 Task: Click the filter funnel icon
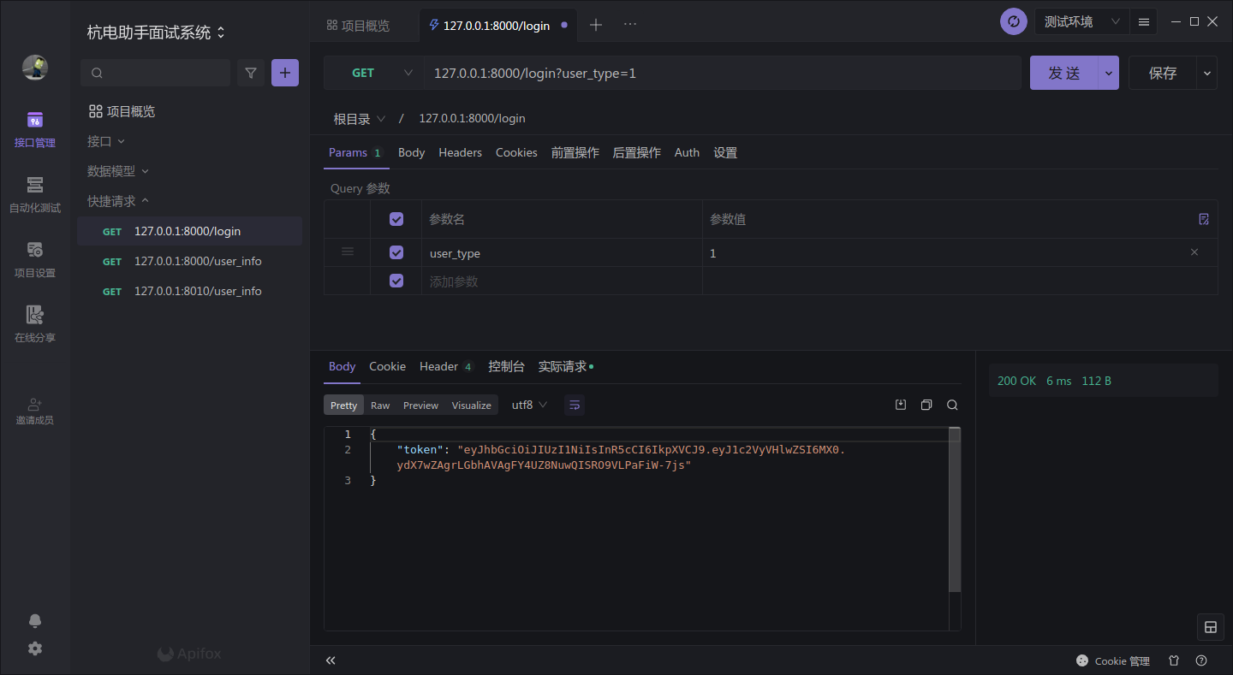250,73
